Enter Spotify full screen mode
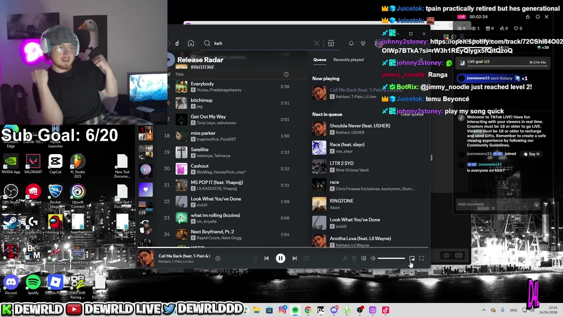563x317 pixels. click(x=421, y=258)
